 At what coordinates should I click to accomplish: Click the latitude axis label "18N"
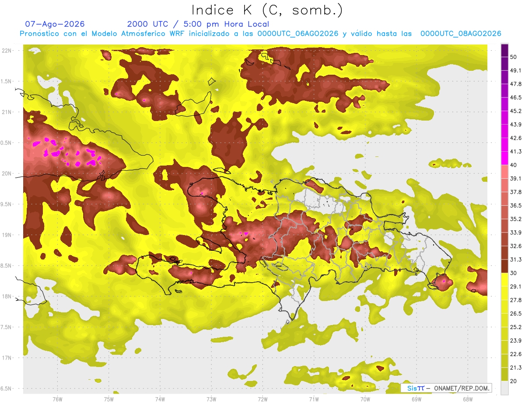point(7,296)
